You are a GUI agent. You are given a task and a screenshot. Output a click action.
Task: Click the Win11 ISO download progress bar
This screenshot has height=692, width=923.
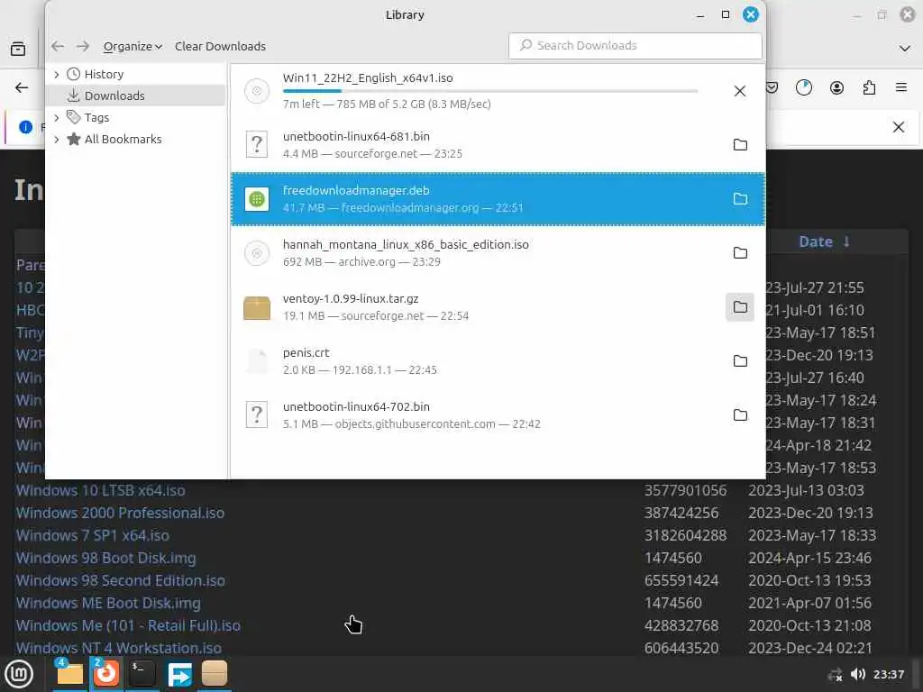point(490,91)
